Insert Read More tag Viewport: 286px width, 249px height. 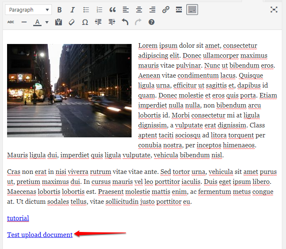[x=179, y=10]
